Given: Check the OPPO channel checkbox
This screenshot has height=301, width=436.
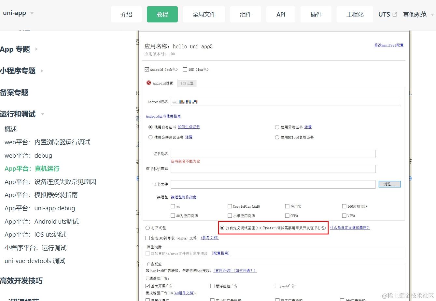Looking at the screenshot, I should [x=287, y=216].
